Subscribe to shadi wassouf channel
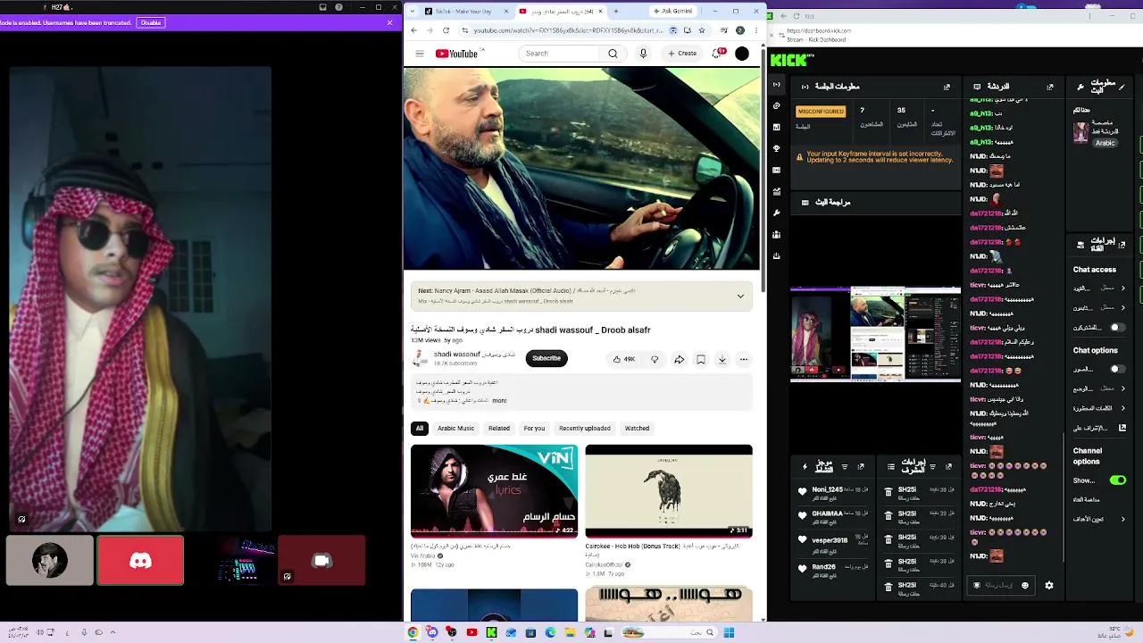 tap(546, 359)
